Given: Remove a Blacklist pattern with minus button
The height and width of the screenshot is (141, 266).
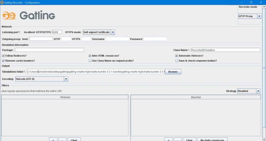Looking at the screenshot, I should pyautogui.click(x=178, y=140).
